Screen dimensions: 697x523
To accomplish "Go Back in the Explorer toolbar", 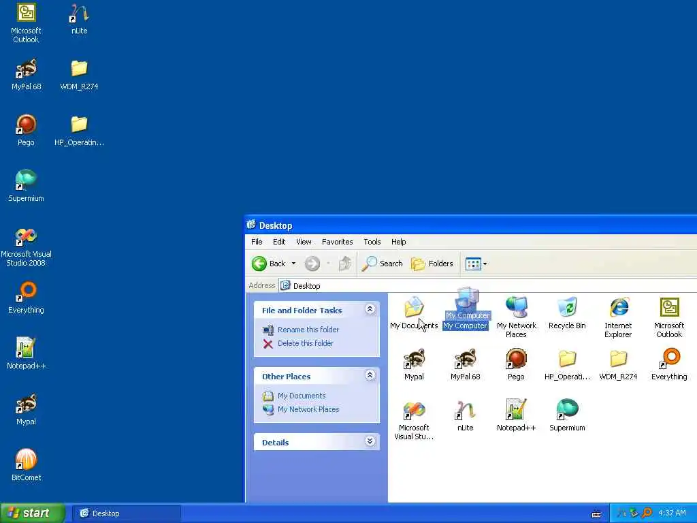I will tap(268, 264).
